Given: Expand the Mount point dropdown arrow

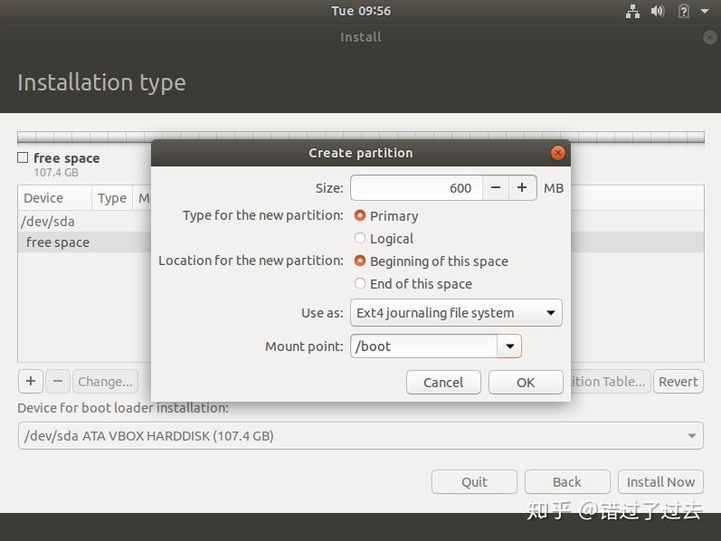Looking at the screenshot, I should pyautogui.click(x=509, y=346).
